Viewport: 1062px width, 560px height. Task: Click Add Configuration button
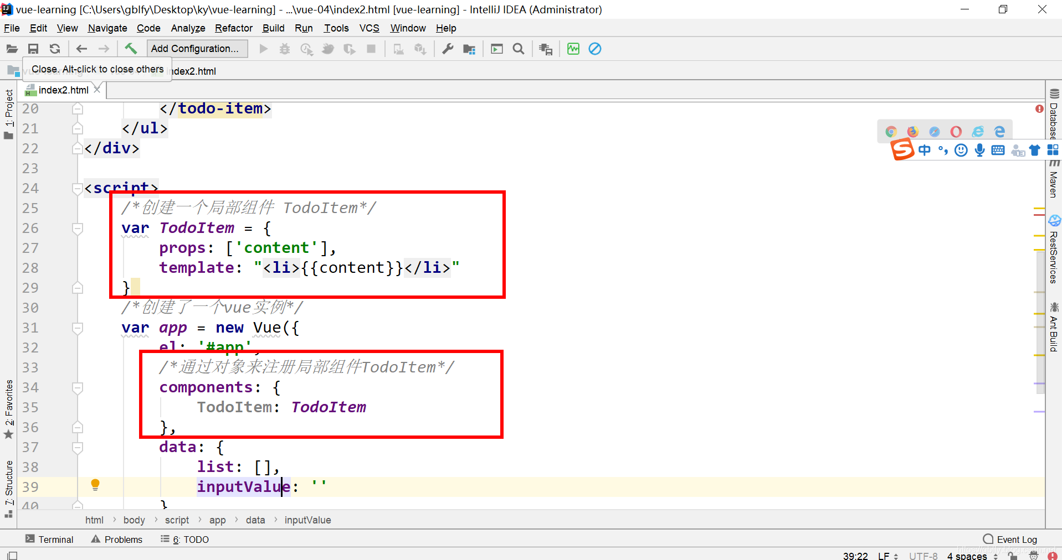(197, 49)
